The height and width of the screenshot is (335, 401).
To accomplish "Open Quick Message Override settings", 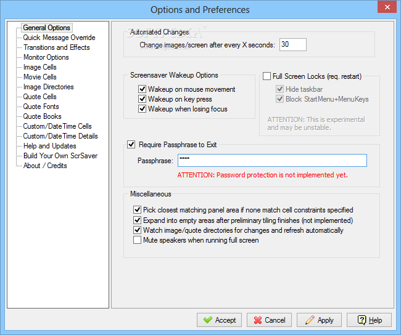I will coord(59,38).
